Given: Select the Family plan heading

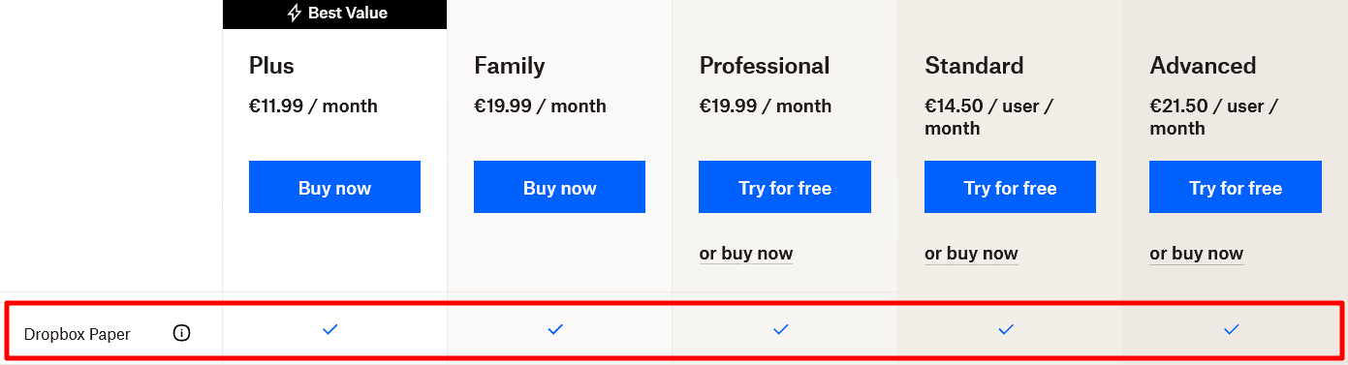Looking at the screenshot, I should [x=510, y=66].
